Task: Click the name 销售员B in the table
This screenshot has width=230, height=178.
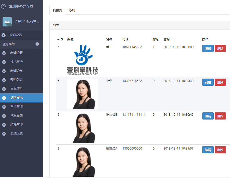Action: tap(112, 115)
